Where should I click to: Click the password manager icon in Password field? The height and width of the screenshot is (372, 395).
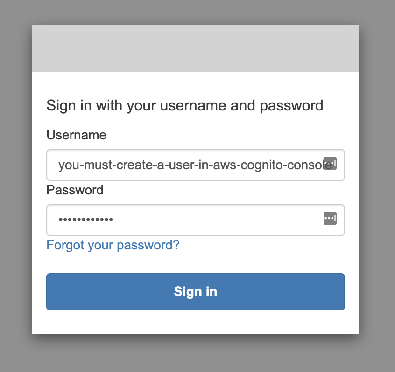point(330,218)
